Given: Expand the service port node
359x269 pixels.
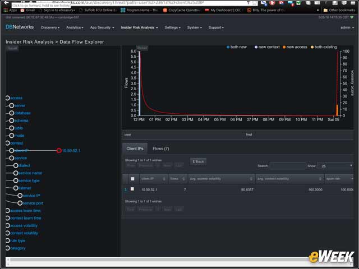Looking at the screenshot, I should [x=20, y=203].
